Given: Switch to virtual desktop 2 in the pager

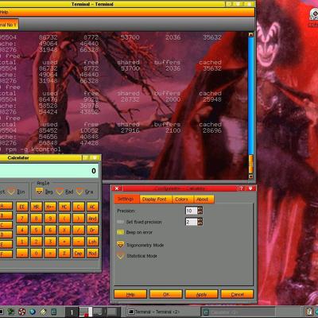Looking at the screenshot, I should point(86,312).
